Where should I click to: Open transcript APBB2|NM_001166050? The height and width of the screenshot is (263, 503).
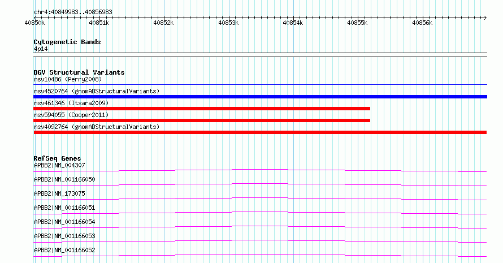64,179
